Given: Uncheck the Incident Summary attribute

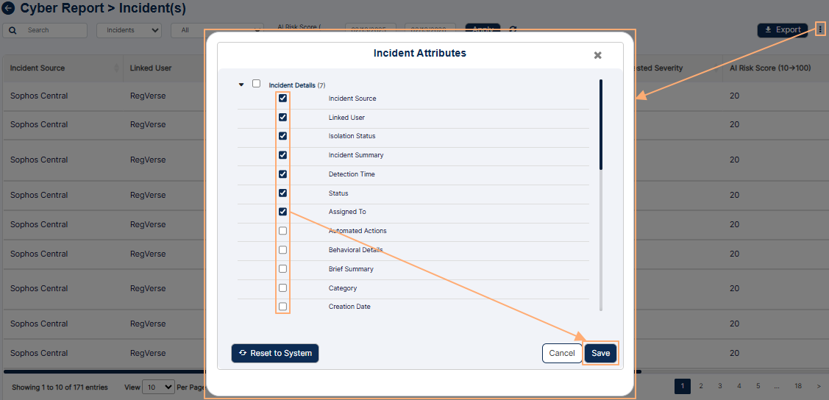Looking at the screenshot, I should coord(283,155).
